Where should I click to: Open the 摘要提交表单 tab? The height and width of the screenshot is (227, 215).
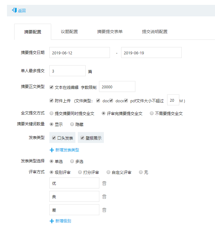point(110,32)
